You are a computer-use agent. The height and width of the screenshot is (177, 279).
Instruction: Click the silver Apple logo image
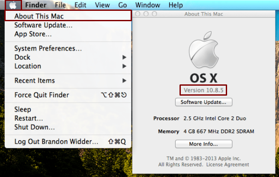tap(204, 49)
